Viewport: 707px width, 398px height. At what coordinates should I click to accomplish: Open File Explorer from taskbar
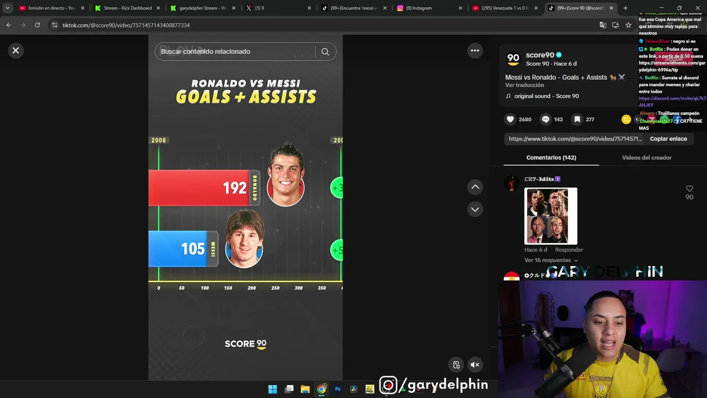[x=305, y=389]
